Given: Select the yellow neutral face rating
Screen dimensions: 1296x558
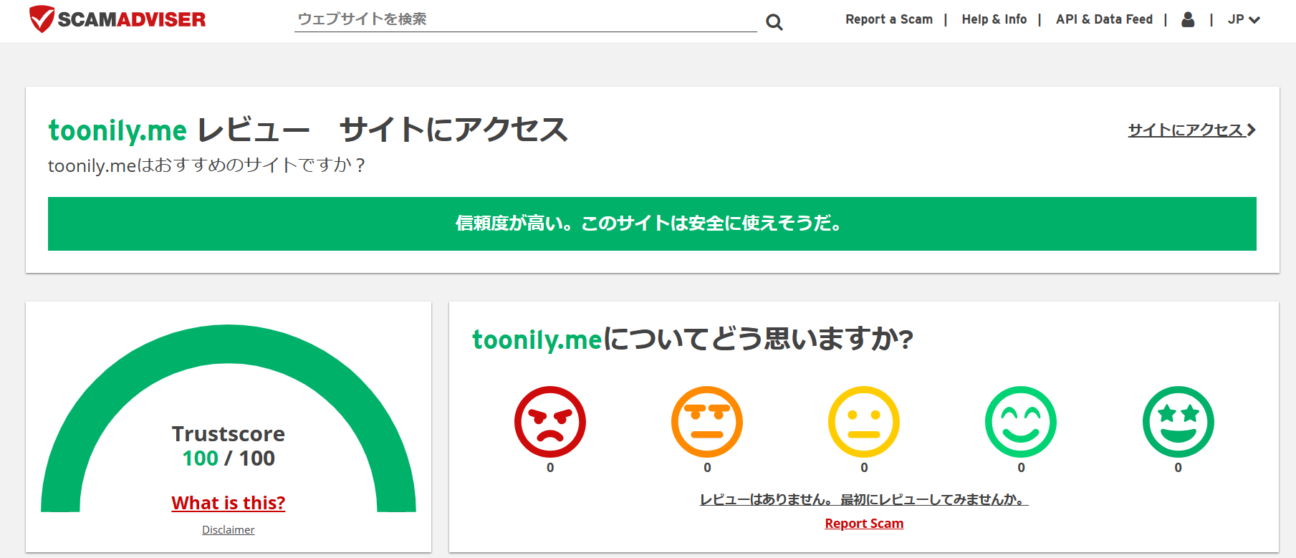Looking at the screenshot, I should click(x=864, y=422).
